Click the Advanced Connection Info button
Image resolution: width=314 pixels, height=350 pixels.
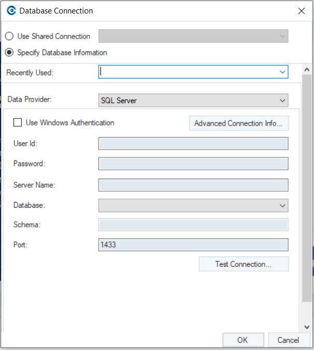click(x=238, y=124)
